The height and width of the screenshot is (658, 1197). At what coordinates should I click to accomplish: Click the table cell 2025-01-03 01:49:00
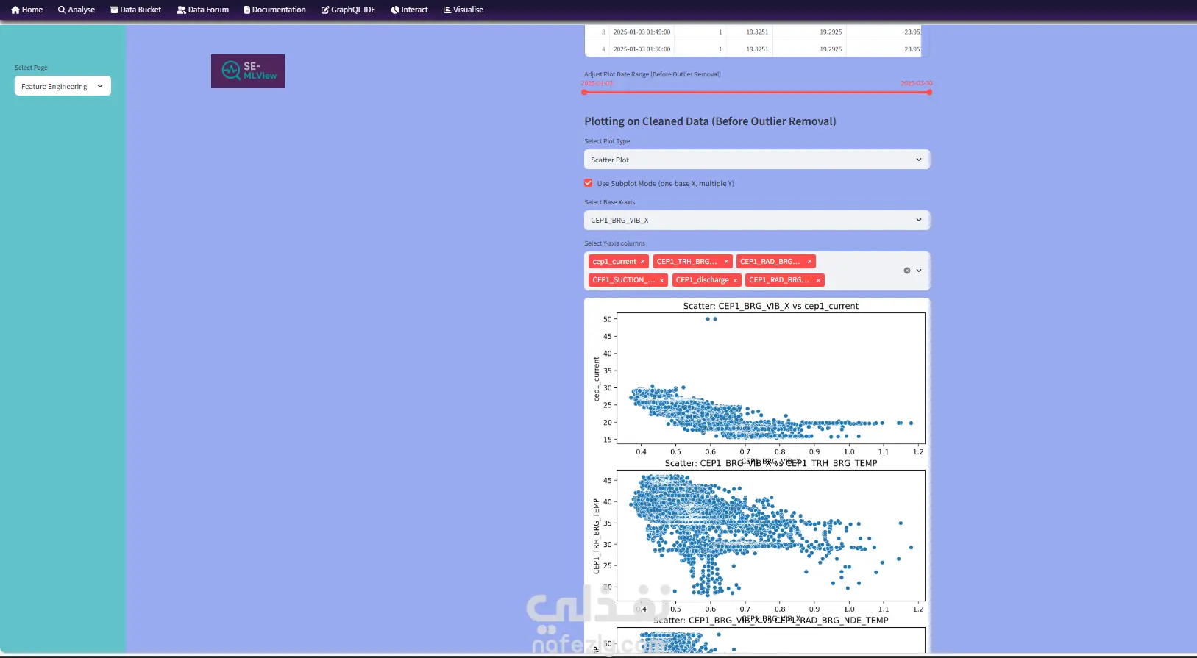coord(642,32)
